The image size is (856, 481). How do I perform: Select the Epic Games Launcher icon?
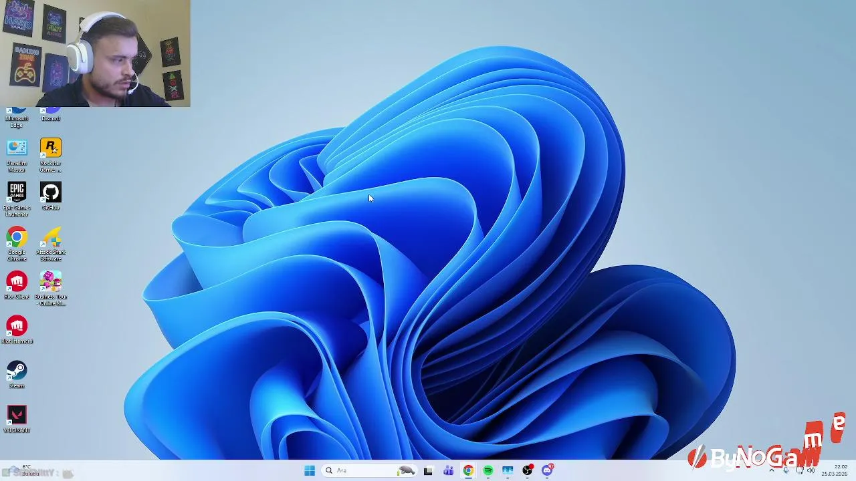click(17, 200)
